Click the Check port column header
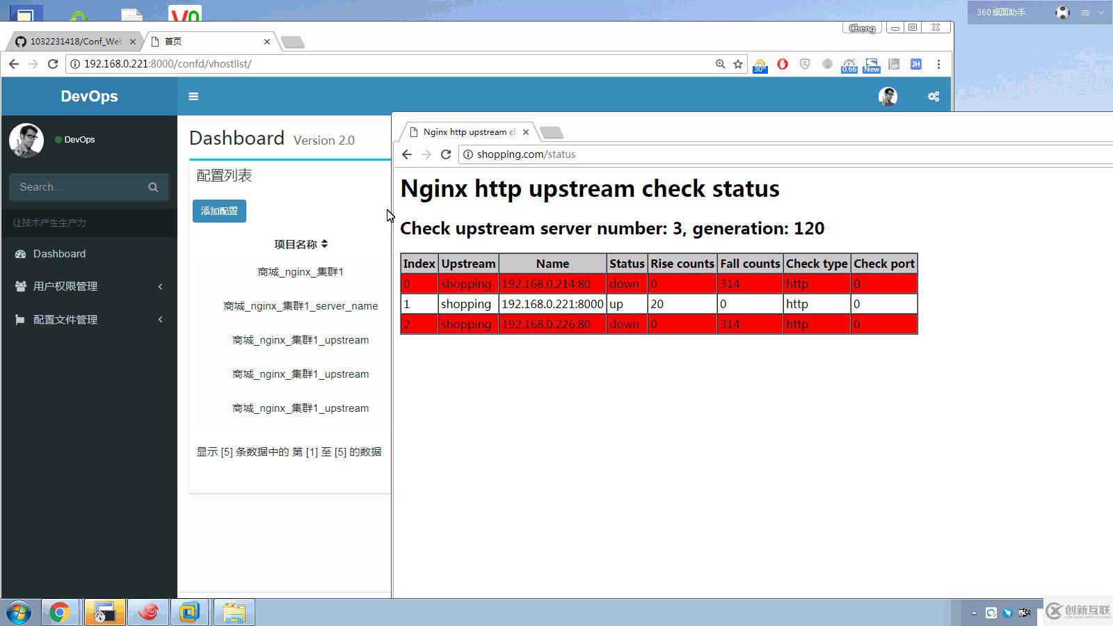Viewport: 1113px width, 626px height. (884, 264)
